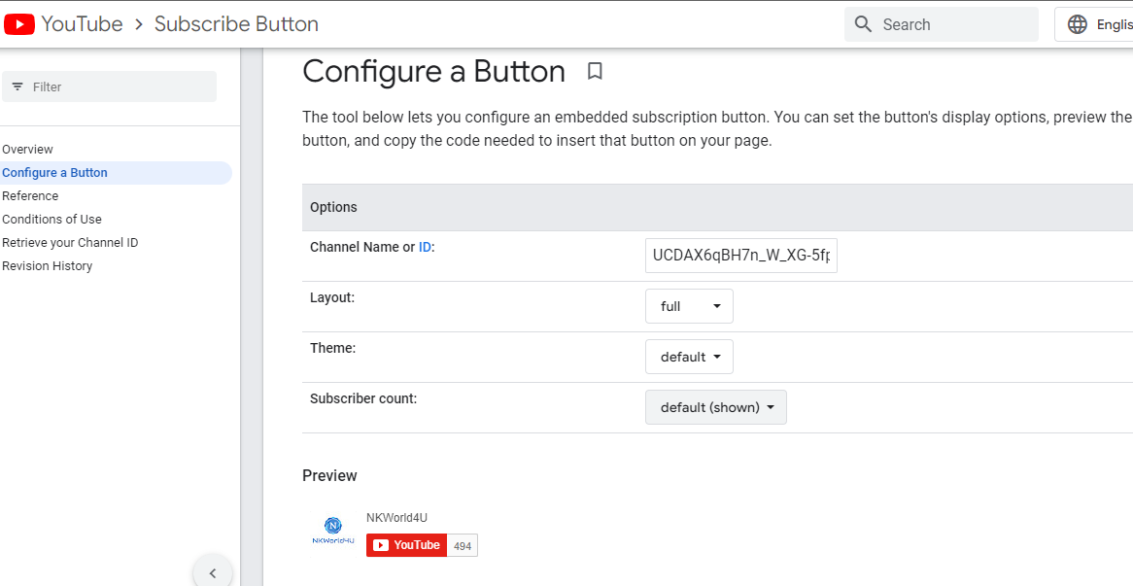Click the 494 subscriber count badge

(463, 546)
